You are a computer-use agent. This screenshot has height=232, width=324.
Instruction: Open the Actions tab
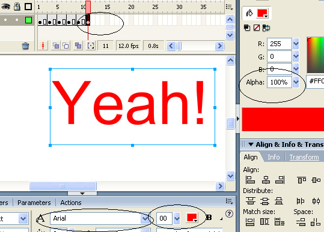coord(71,203)
